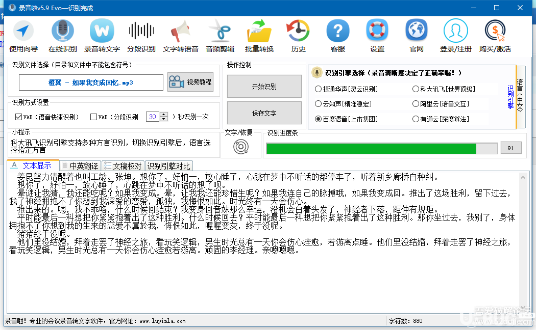Viewport: 536px width, 330px height.
Task: Open the 识别引擎对比 tab
Action: tap(169, 166)
